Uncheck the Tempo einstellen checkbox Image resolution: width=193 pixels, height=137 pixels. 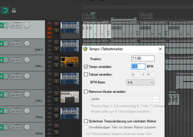click(86, 67)
